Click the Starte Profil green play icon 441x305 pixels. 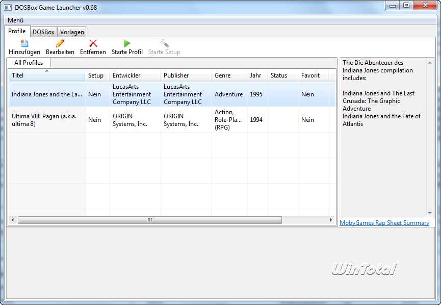click(127, 43)
